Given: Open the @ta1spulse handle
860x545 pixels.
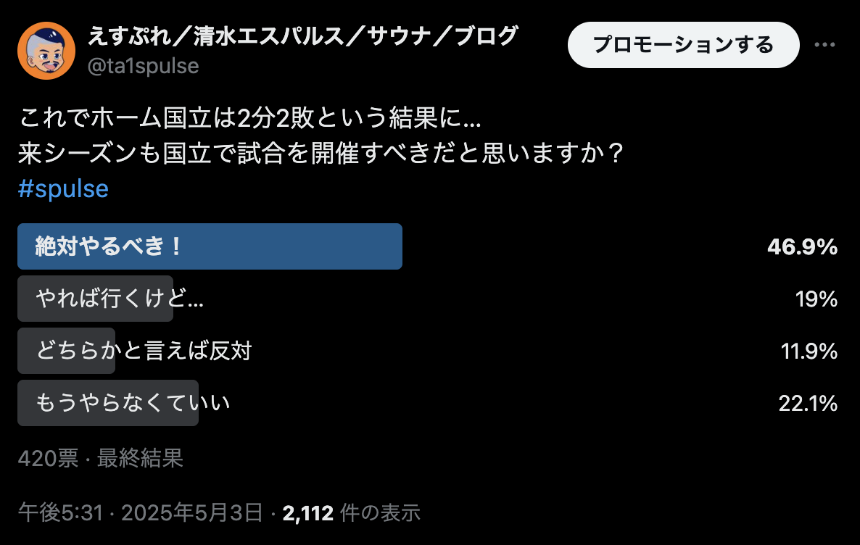Looking at the screenshot, I should tap(143, 66).
